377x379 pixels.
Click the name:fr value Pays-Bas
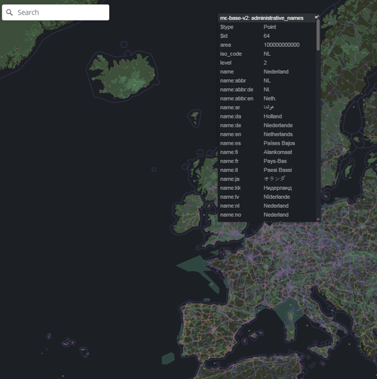[x=275, y=161]
